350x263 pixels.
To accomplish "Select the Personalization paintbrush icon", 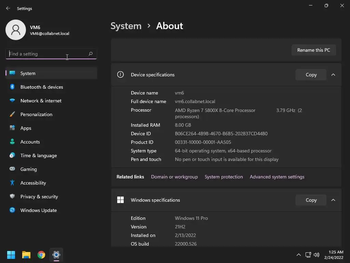I will pyautogui.click(x=12, y=114).
